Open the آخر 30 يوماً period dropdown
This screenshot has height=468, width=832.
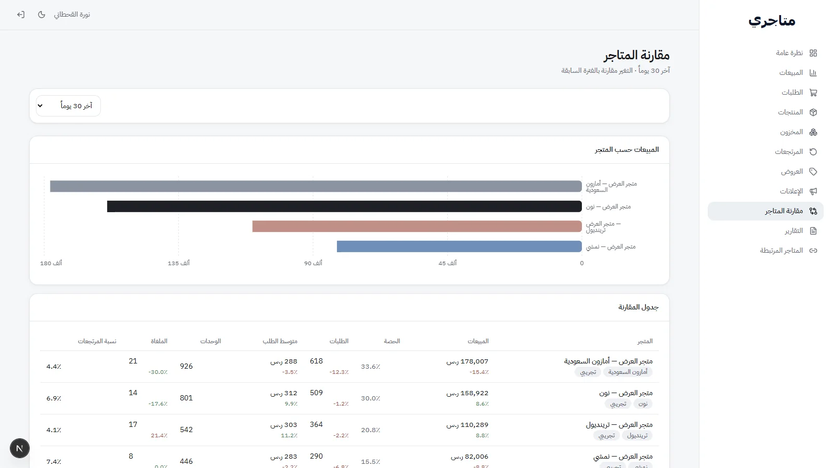[x=68, y=106]
